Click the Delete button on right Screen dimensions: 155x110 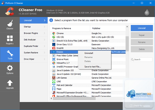[x=142, y=49]
